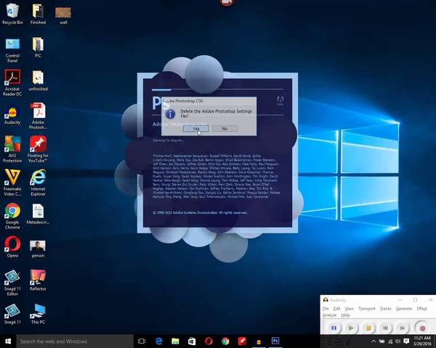This screenshot has width=436, height=348.
Task: Open Audacity's Help menu
Action: point(345,315)
